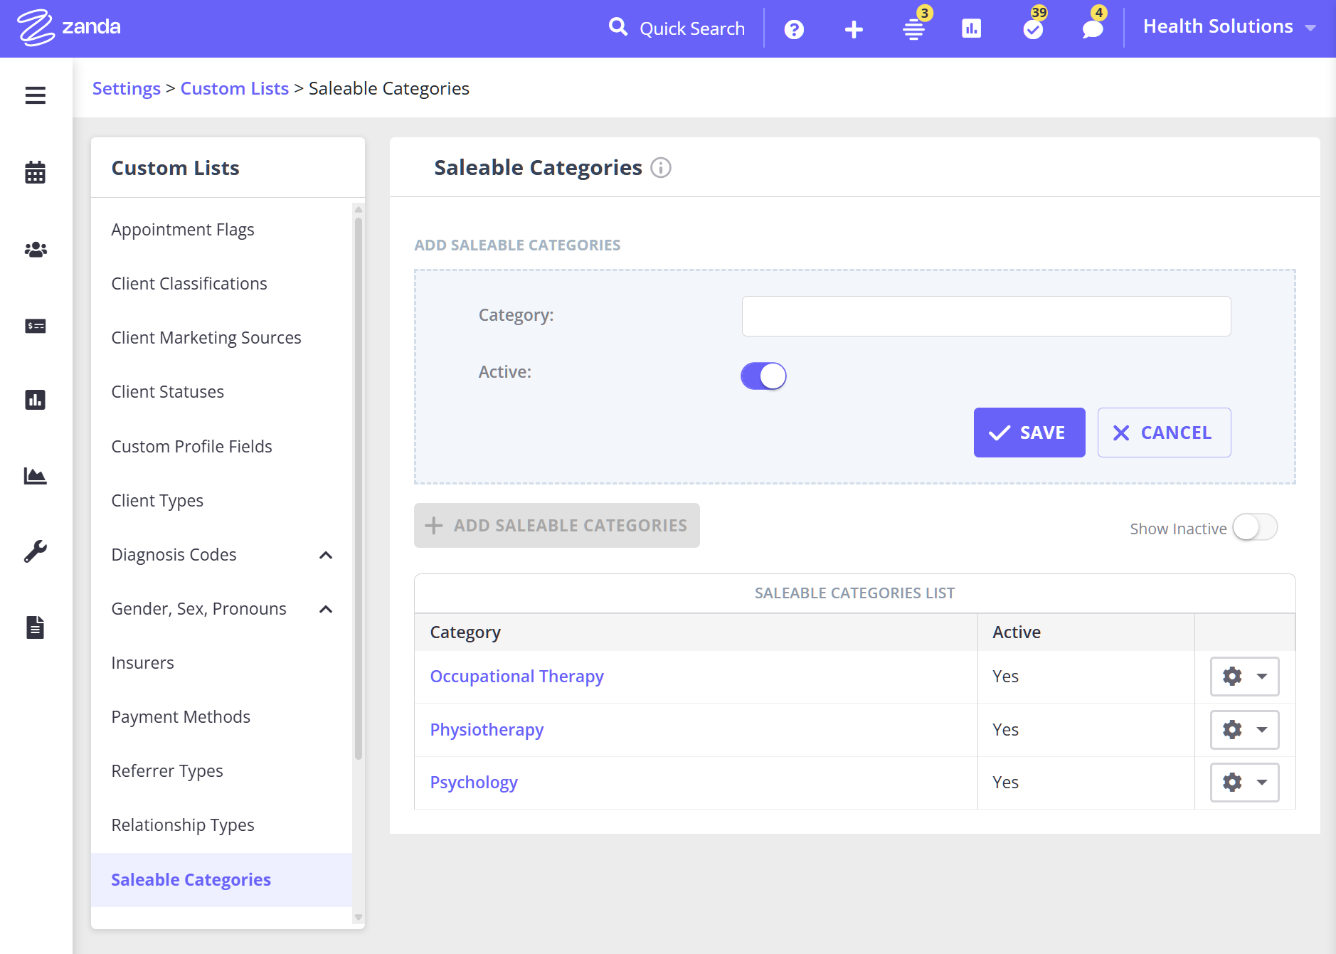
Task: Select Payment Methods in Custom Lists
Action: 181,716
